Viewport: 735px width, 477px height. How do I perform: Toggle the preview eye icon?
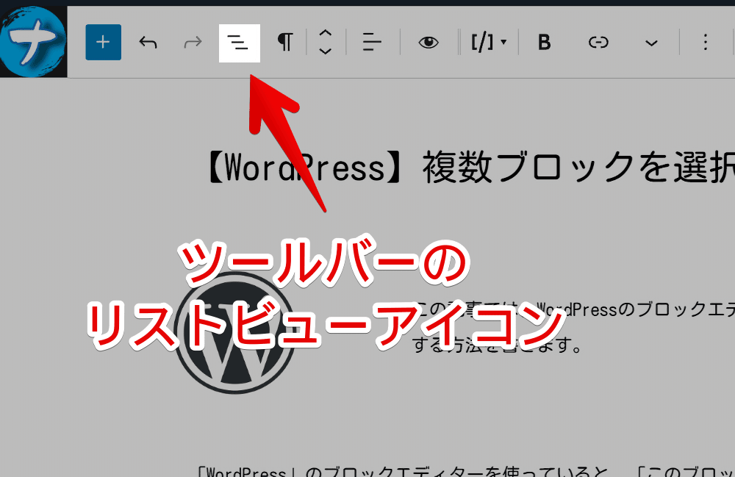(x=429, y=42)
